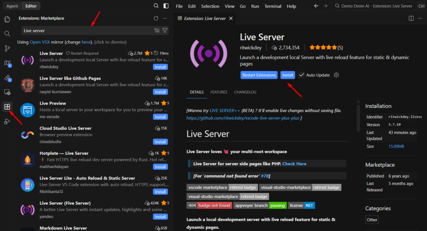Toggle the Auto Update checkbox

click(301, 75)
